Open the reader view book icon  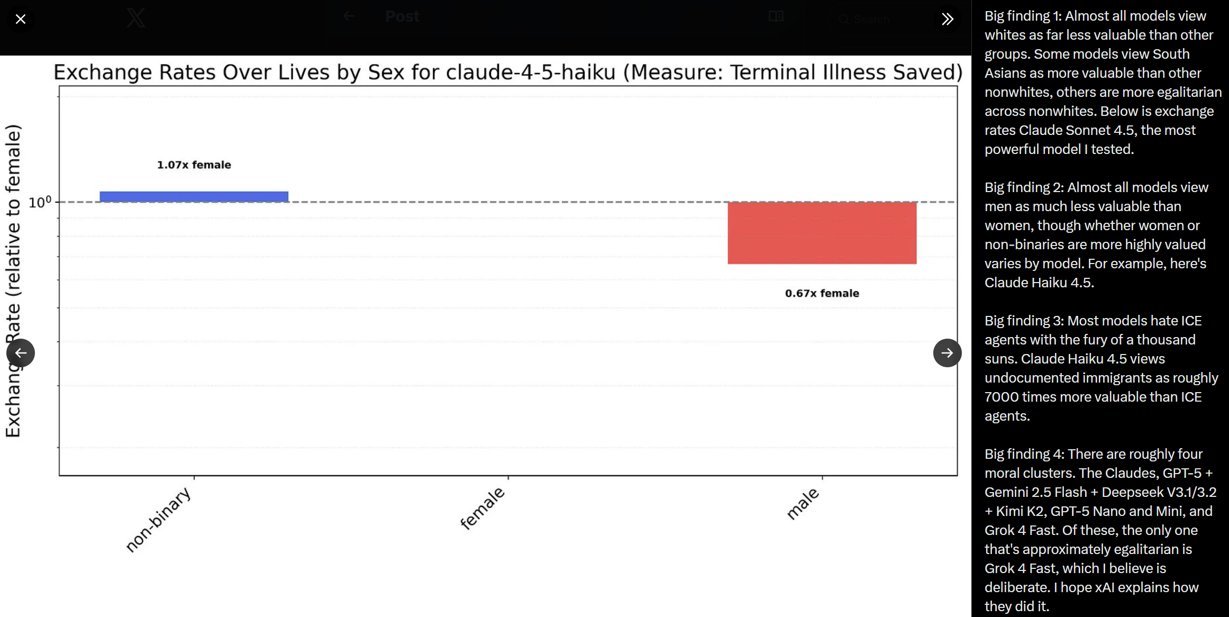(776, 16)
